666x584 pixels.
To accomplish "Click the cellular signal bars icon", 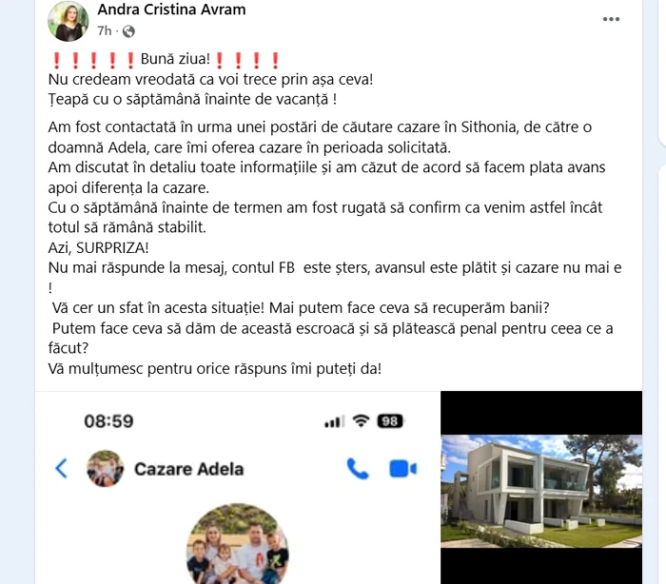I will [x=333, y=421].
